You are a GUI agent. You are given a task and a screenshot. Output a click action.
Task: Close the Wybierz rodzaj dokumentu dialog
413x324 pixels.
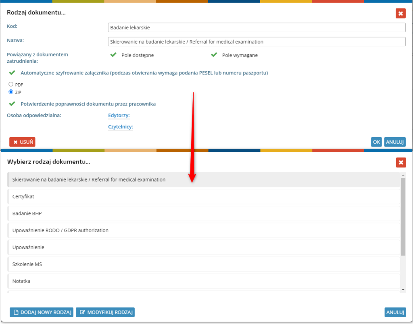(400, 162)
